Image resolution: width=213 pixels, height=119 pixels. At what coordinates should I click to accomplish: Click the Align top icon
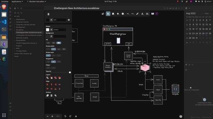[47, 89]
